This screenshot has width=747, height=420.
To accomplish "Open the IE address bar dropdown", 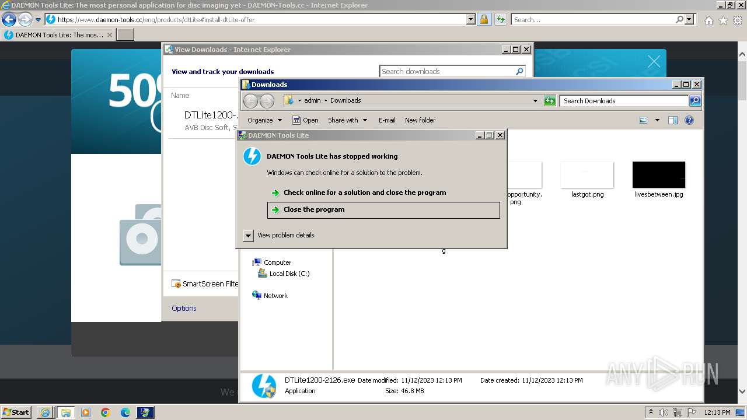I will [471, 19].
